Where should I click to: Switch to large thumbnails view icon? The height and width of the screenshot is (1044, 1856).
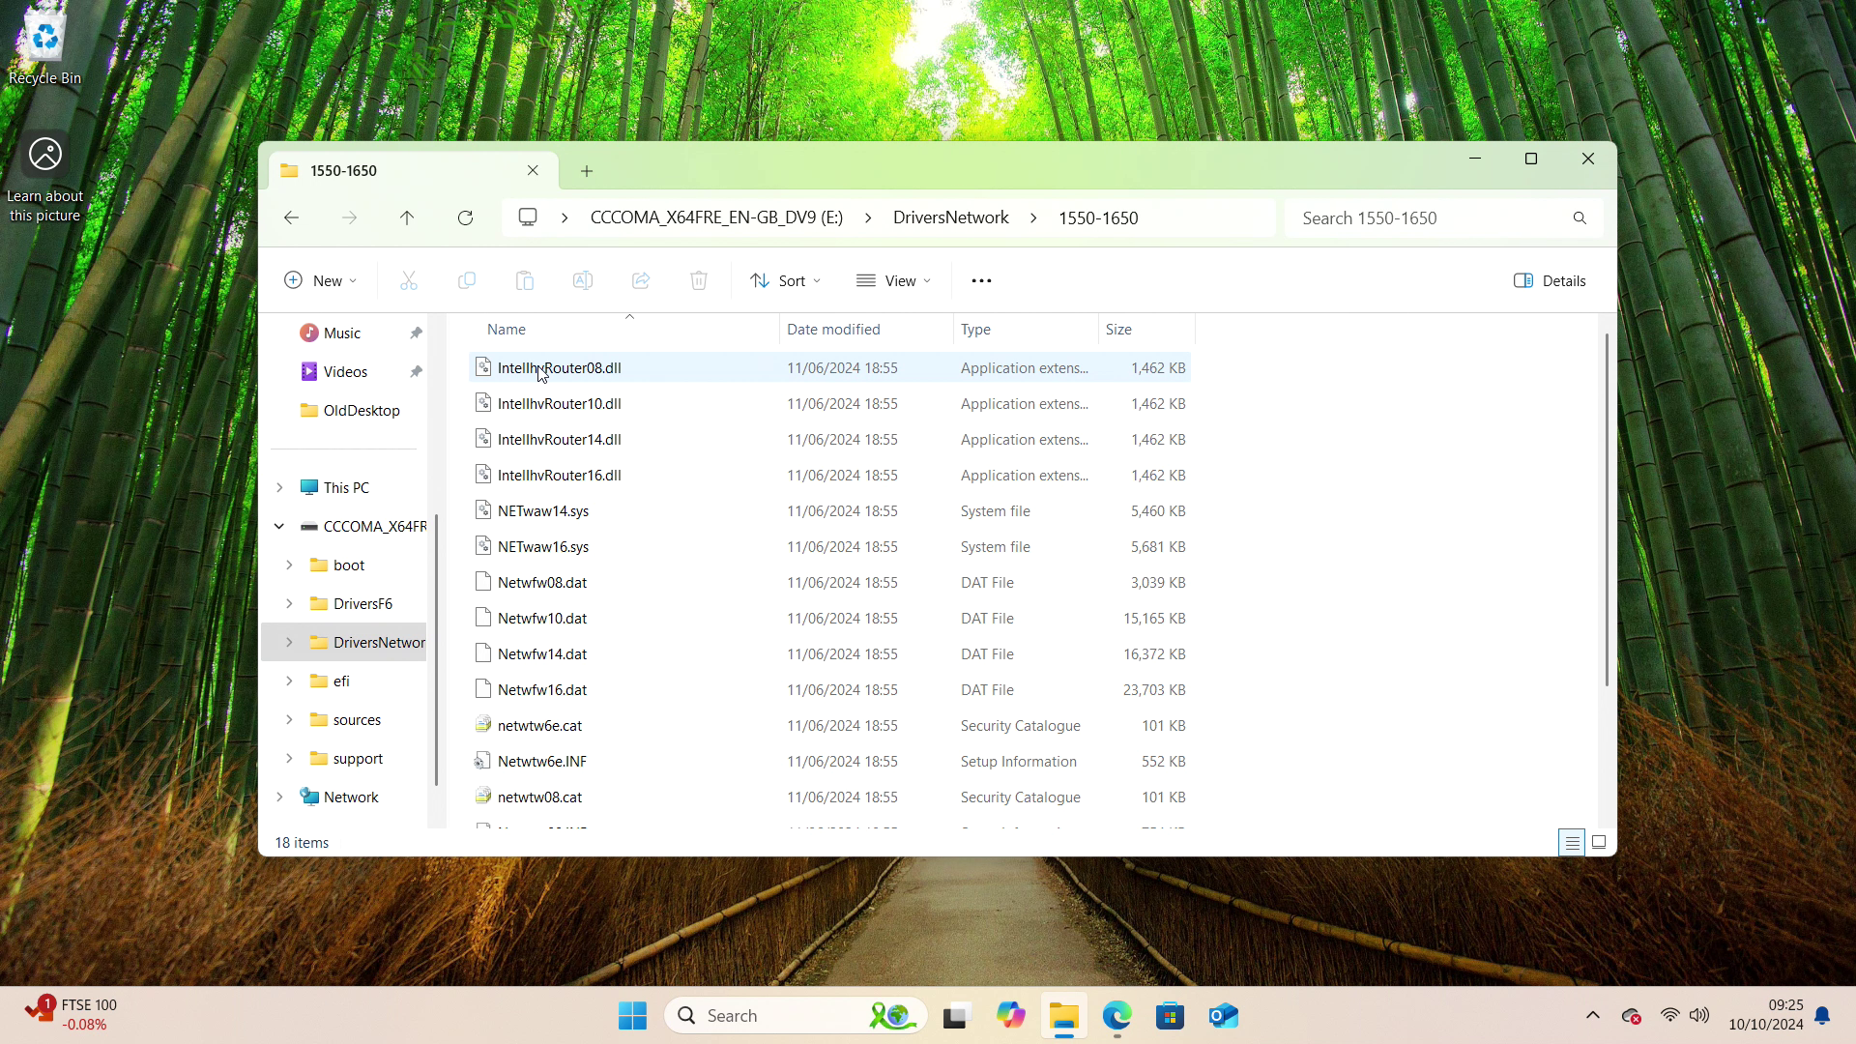[1599, 843]
